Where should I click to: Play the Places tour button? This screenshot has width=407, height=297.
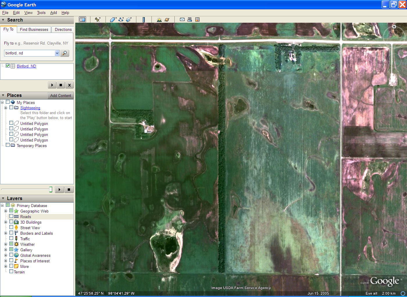[x=60, y=190]
